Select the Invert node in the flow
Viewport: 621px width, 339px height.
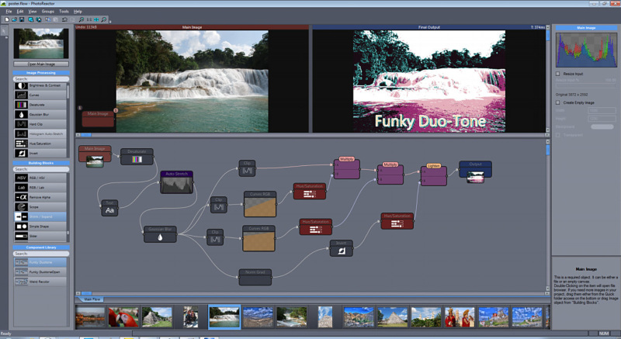[x=342, y=248]
